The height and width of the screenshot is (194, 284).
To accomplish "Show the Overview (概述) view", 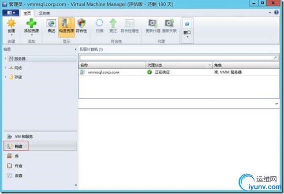I will point(52,26).
